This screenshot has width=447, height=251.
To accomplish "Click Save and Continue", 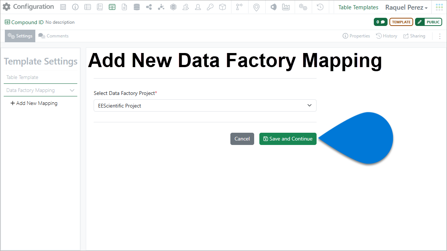I will 288,139.
